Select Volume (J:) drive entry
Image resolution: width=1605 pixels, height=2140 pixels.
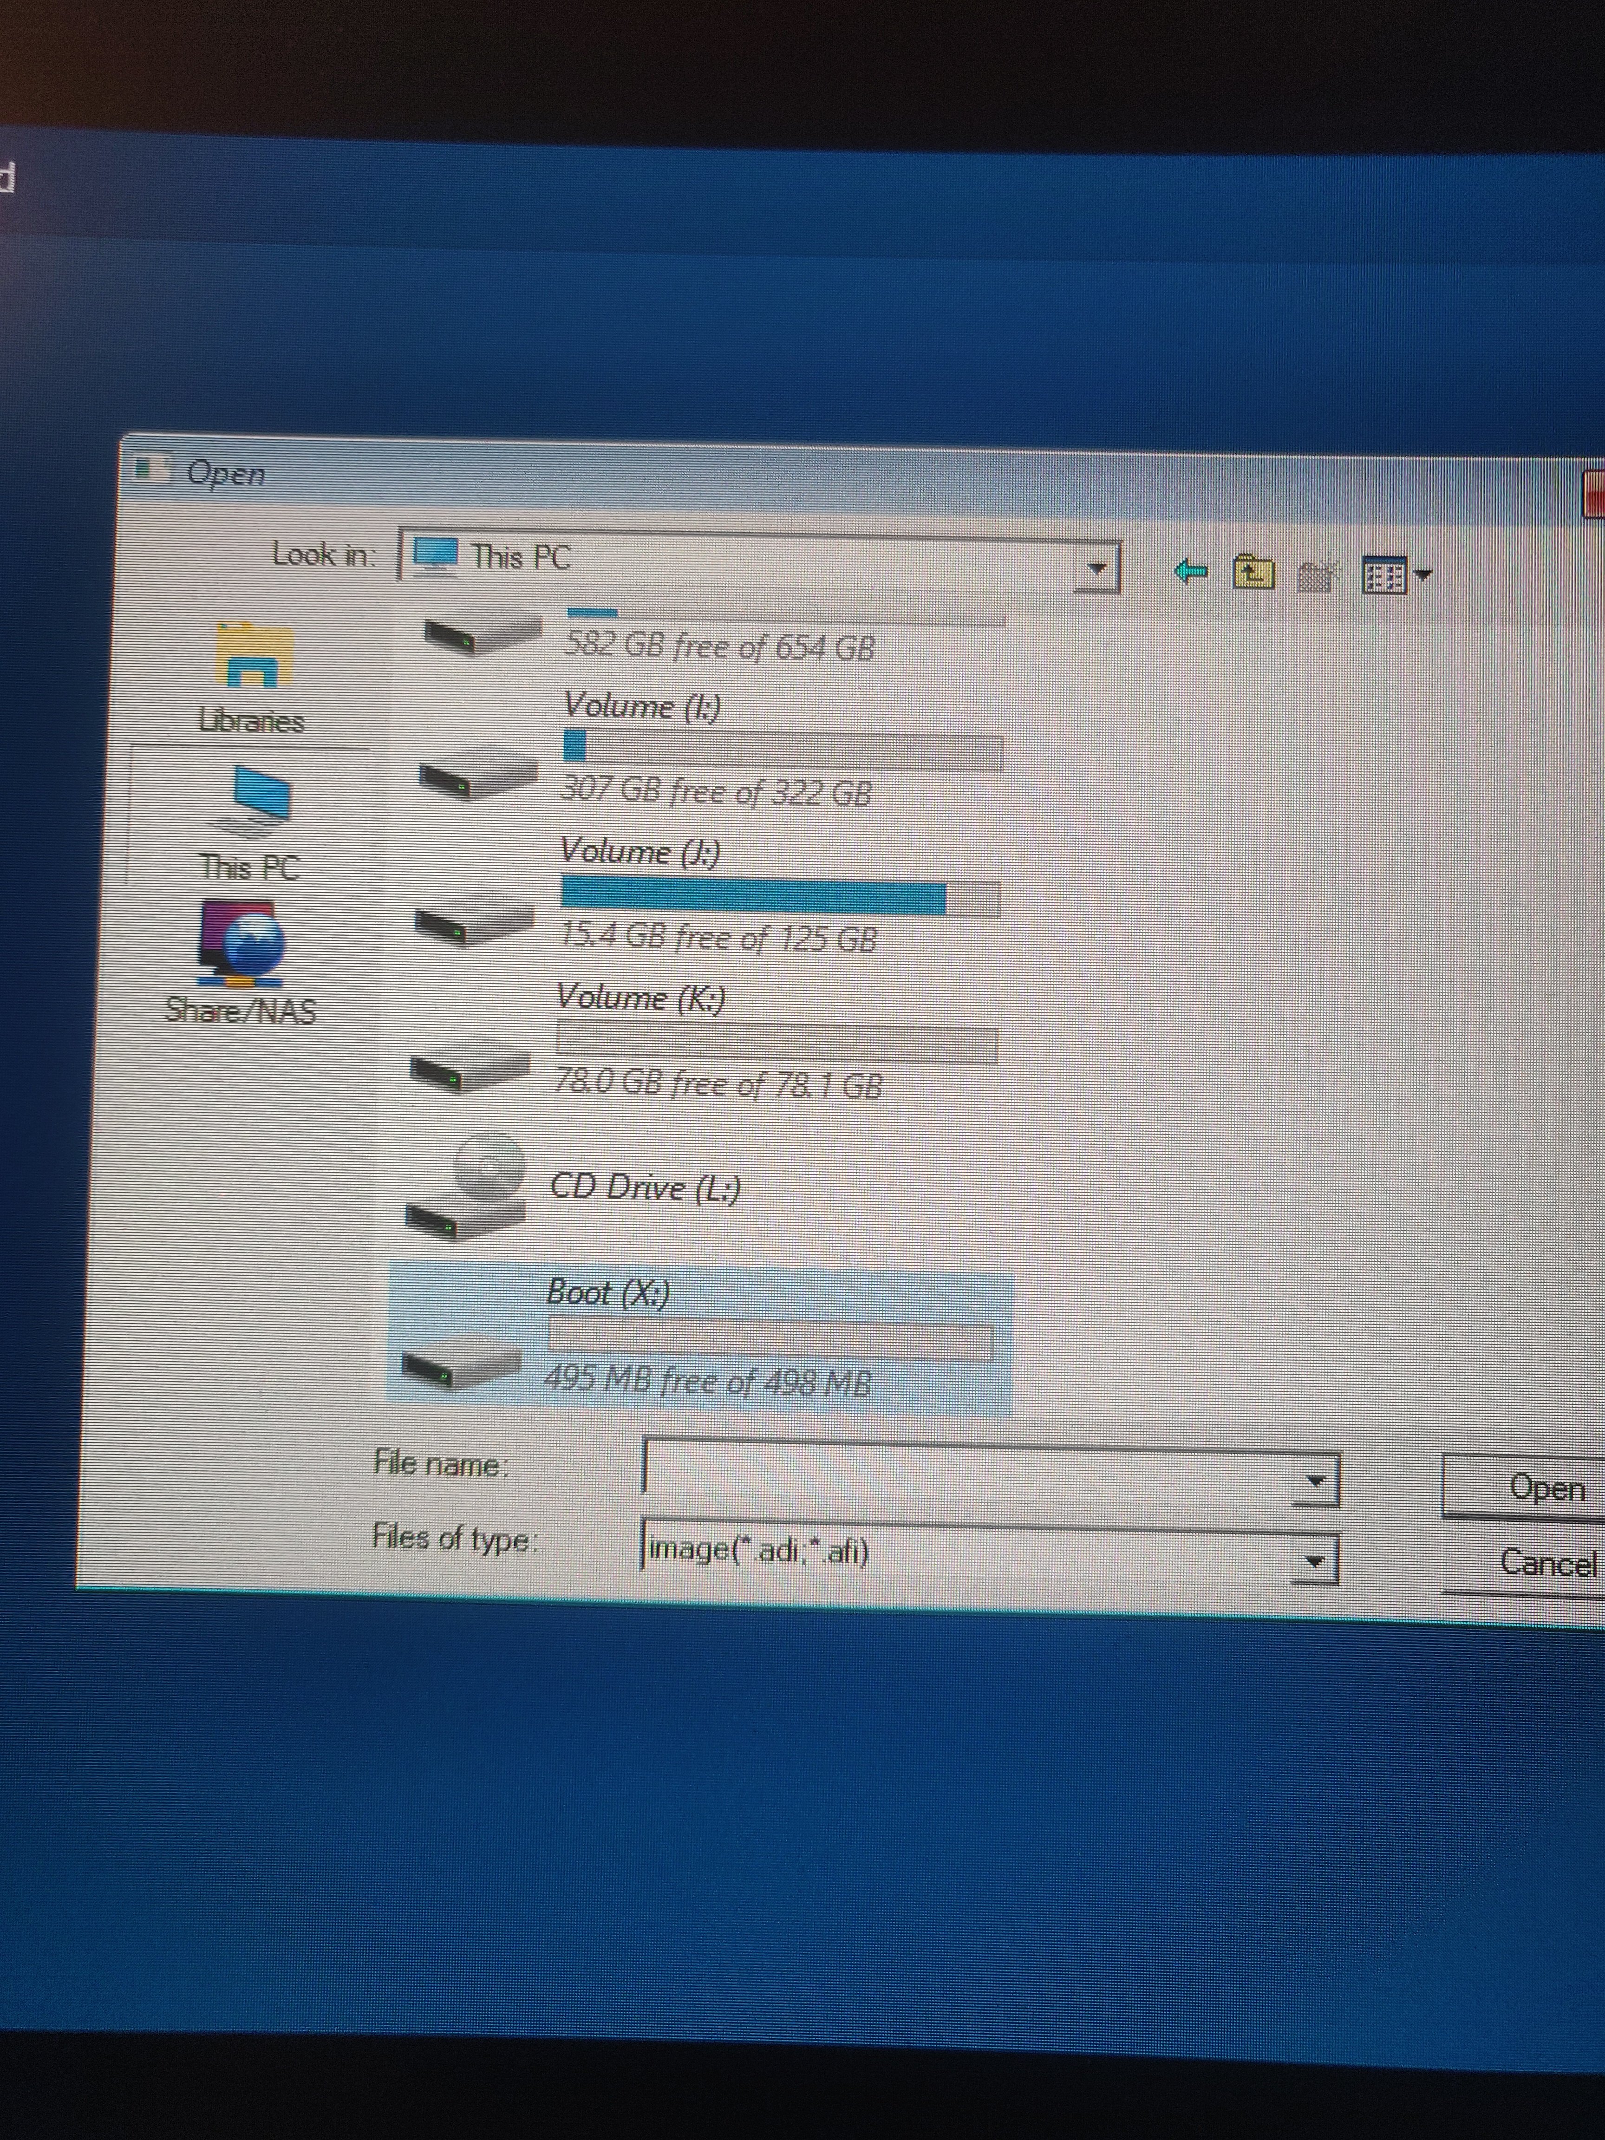(x=639, y=853)
